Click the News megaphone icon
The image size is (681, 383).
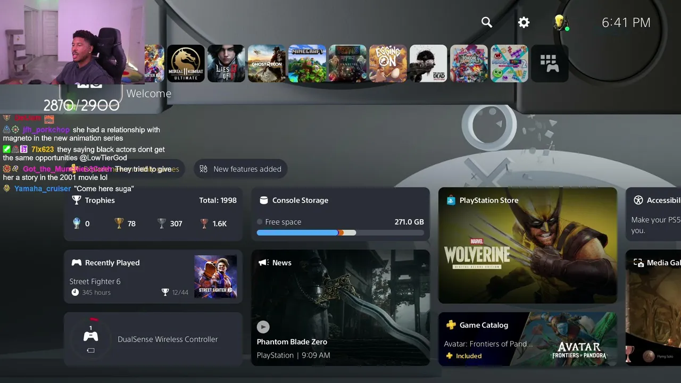click(263, 262)
